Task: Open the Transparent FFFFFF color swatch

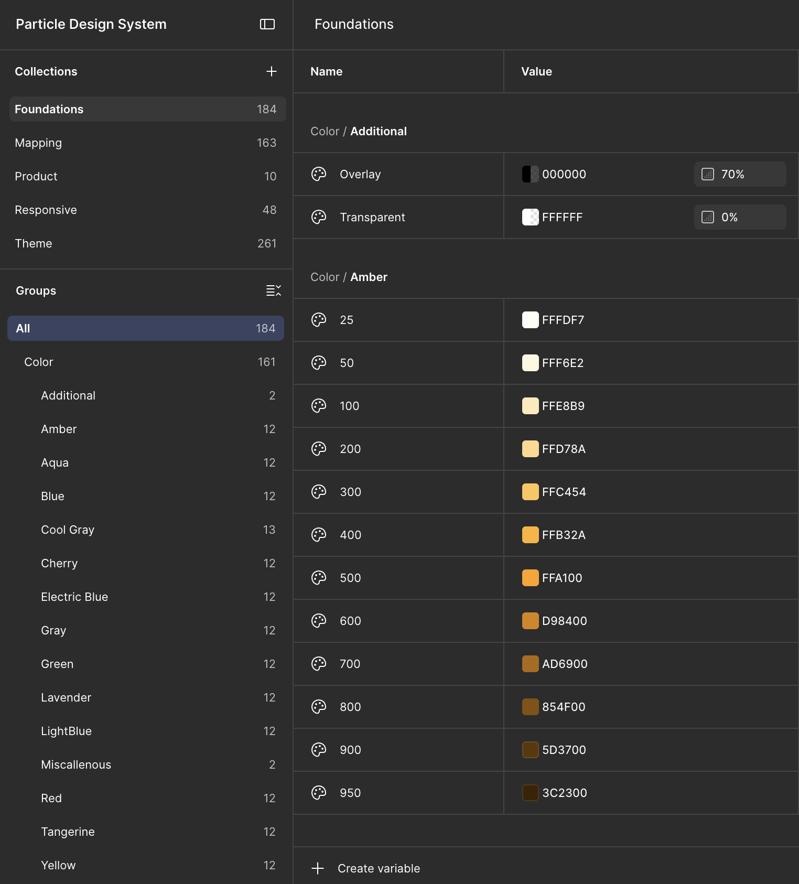Action: click(531, 217)
